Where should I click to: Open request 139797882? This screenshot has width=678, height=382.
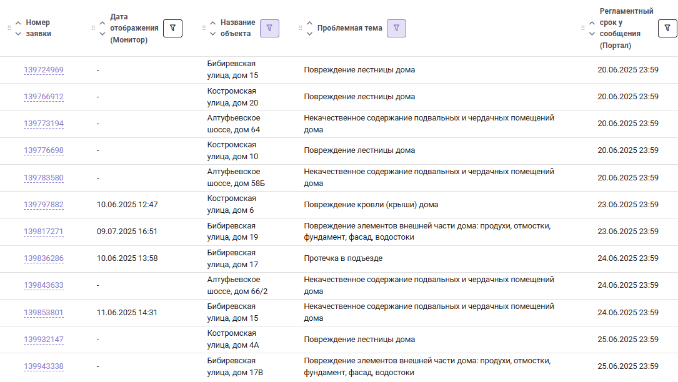tap(44, 205)
